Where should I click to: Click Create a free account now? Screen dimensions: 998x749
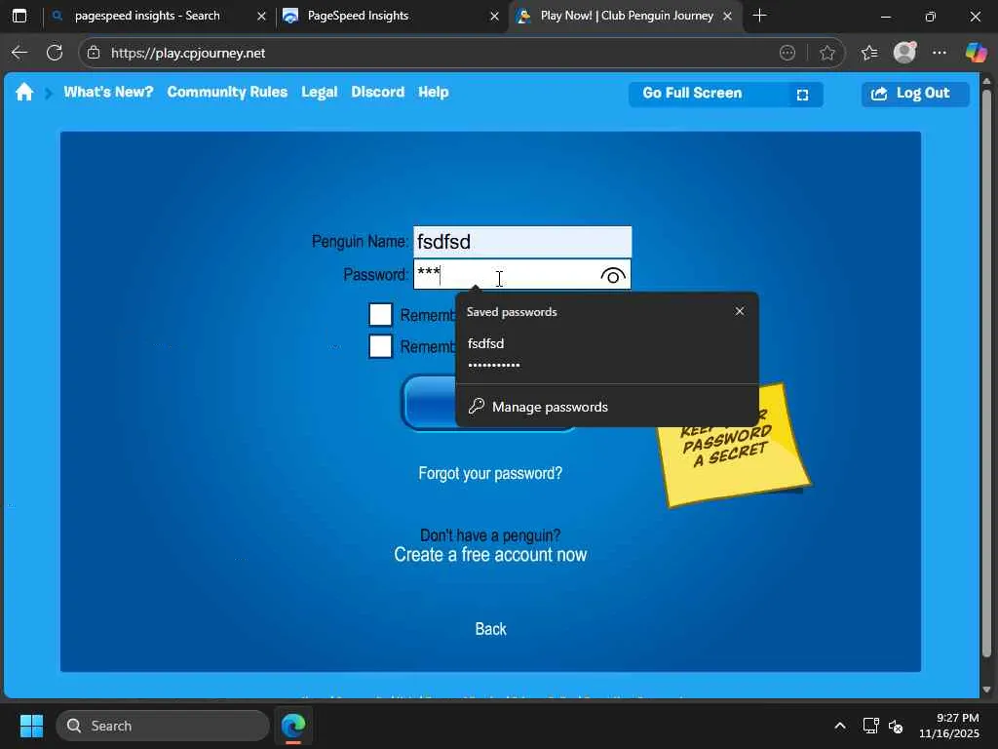[x=490, y=555]
